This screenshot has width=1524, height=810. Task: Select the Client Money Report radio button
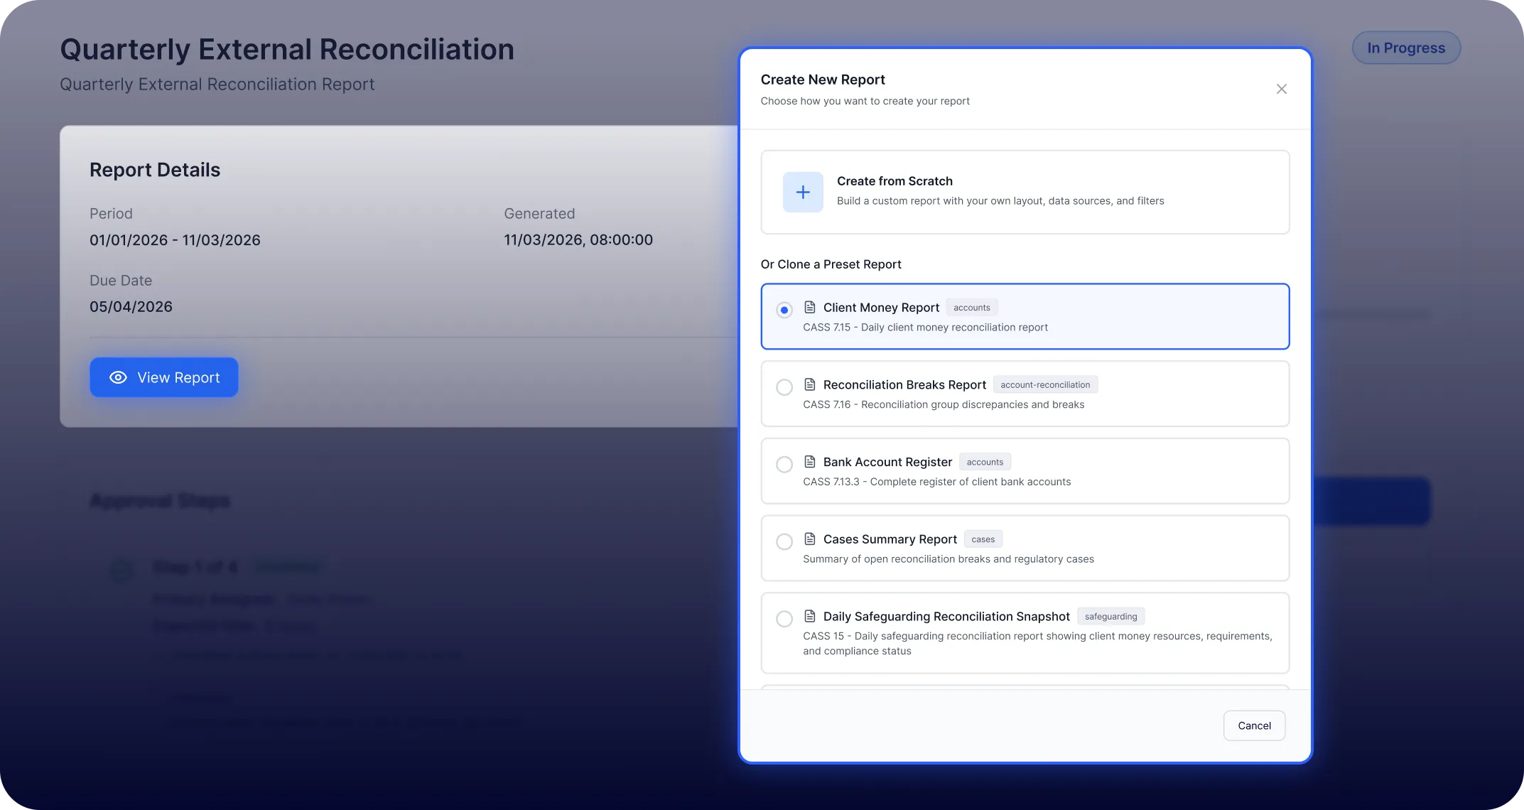pos(784,310)
